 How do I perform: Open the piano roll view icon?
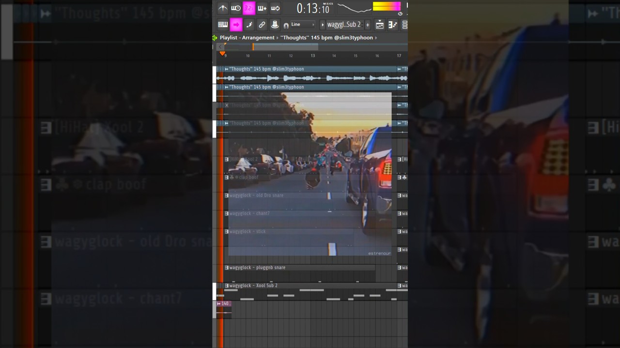coord(393,25)
